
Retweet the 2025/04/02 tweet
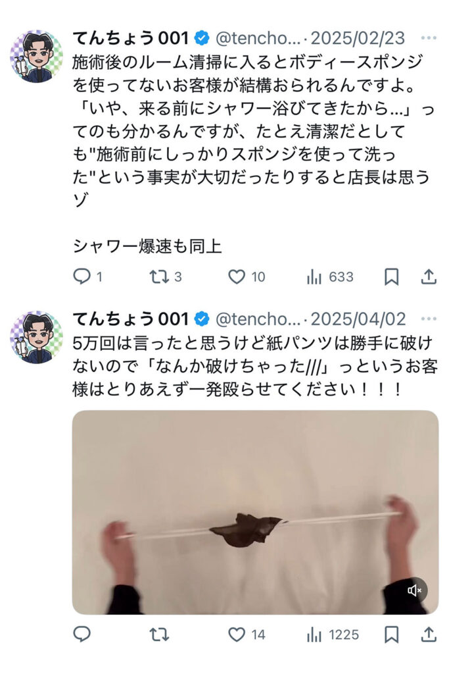[159, 635]
